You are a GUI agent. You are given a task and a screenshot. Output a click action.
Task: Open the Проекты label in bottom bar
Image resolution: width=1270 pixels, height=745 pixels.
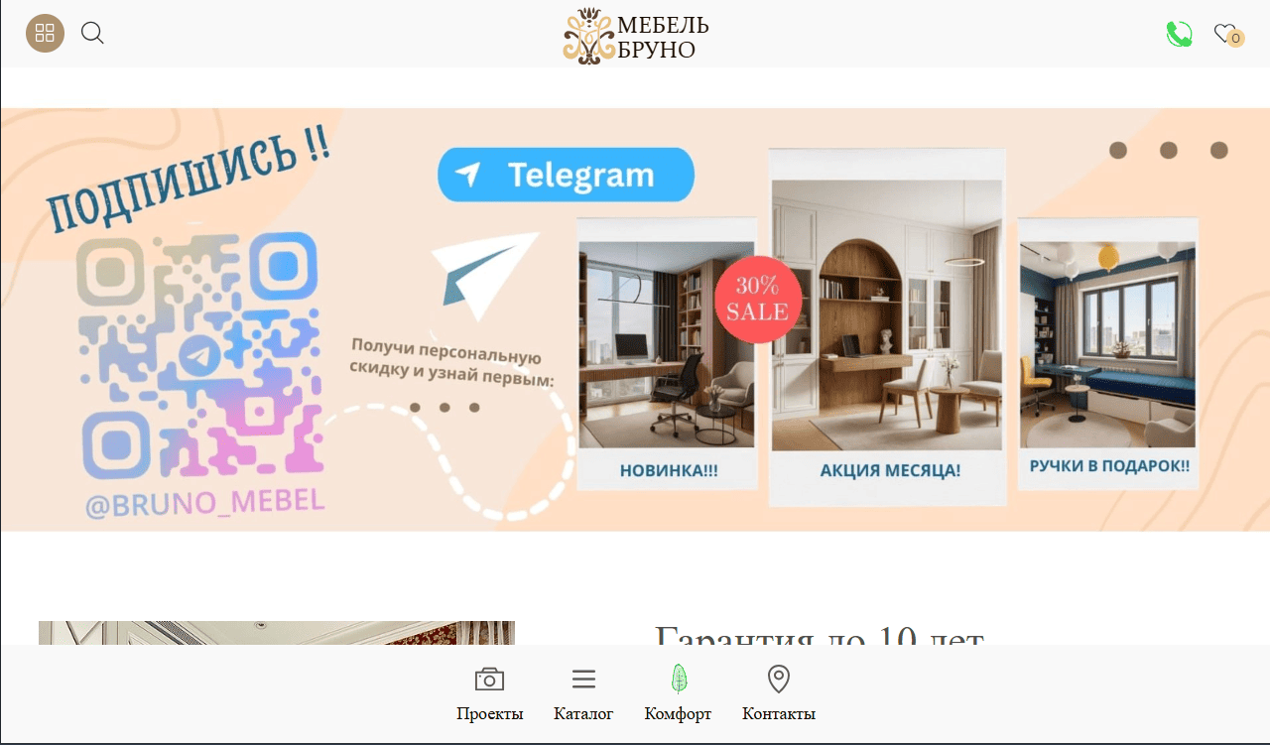(490, 714)
